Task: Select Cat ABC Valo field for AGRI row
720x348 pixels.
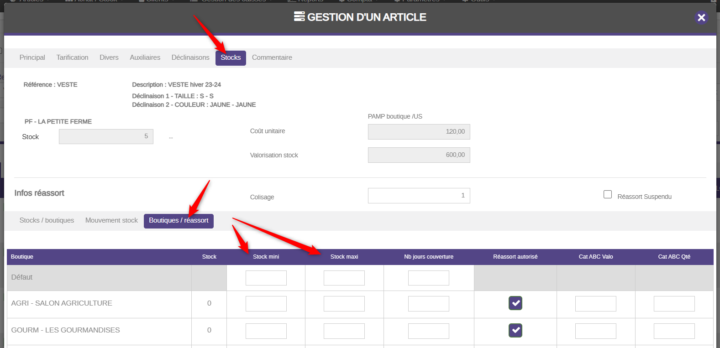Action: 595,304
